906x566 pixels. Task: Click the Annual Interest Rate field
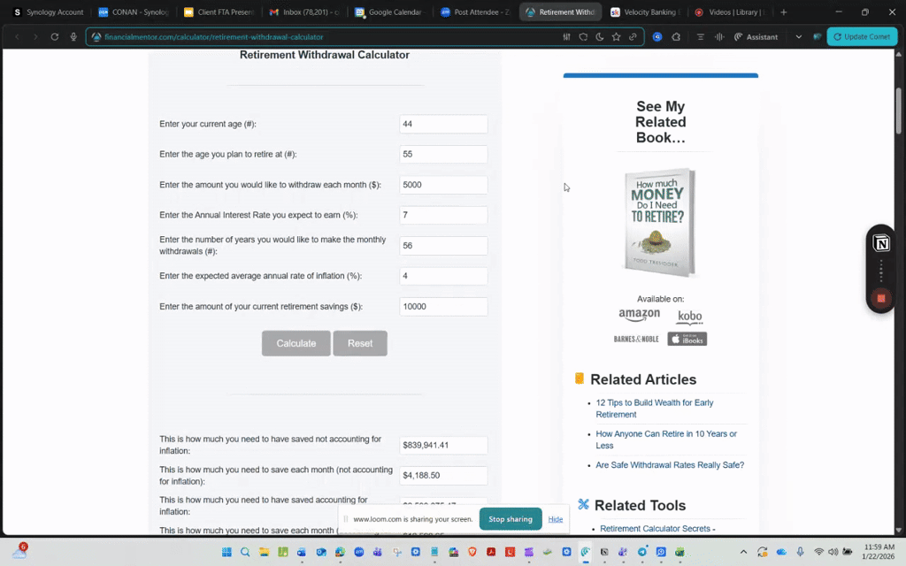coord(443,215)
